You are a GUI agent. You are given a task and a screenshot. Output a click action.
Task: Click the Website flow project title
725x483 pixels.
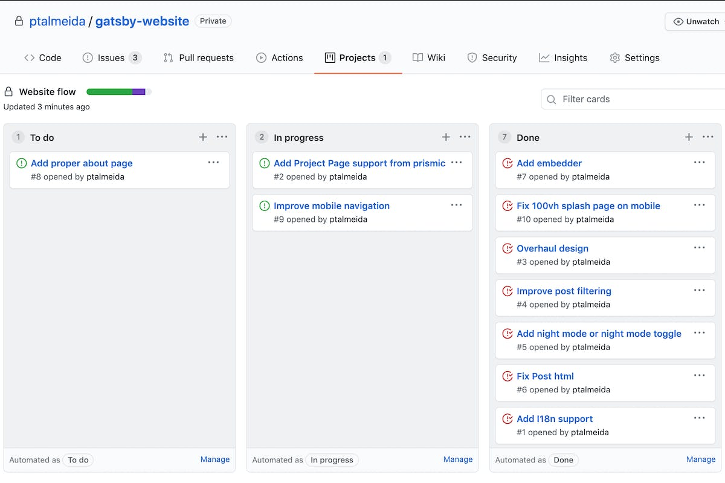pyautogui.click(x=48, y=92)
